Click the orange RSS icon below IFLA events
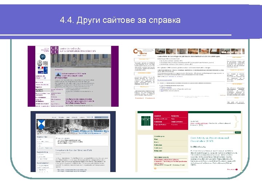This screenshot has height=196, width=262. click(155, 168)
